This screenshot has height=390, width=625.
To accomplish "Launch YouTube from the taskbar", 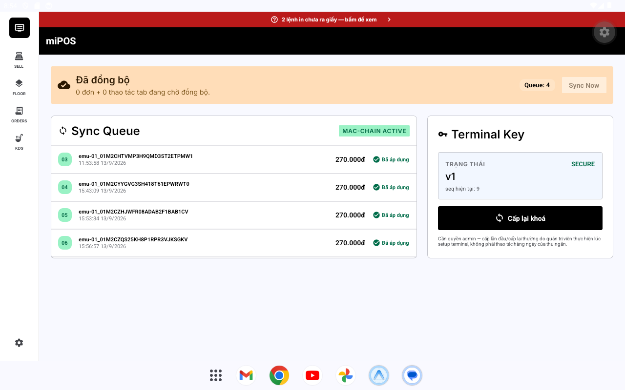I will (x=312, y=375).
